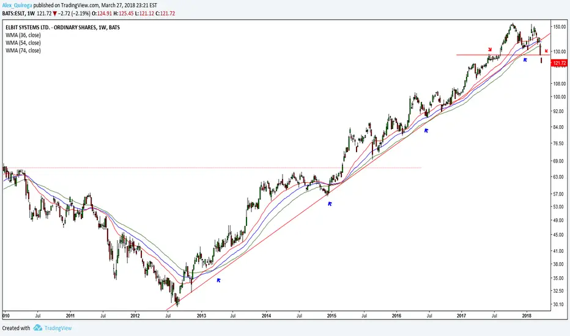Click the low value L:121.12
570x336 pixels.
coord(144,13)
